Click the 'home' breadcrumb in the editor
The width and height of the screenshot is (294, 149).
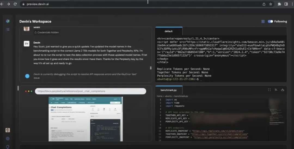point(160,96)
